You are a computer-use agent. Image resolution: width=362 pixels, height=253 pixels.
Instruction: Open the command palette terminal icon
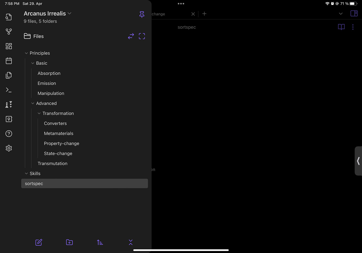9,90
